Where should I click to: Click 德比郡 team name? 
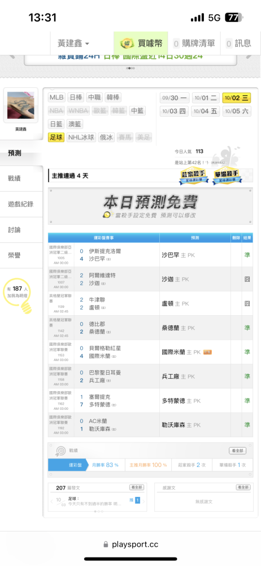point(97,324)
